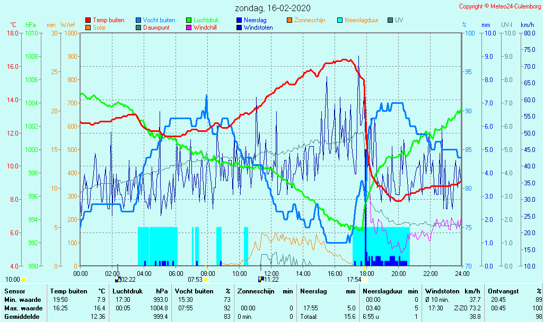Click the red Temp buiten legend square

(88, 20)
